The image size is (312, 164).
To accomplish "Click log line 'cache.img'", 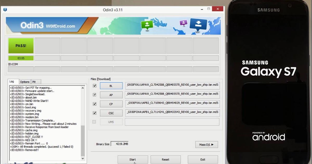I will click(24, 130).
